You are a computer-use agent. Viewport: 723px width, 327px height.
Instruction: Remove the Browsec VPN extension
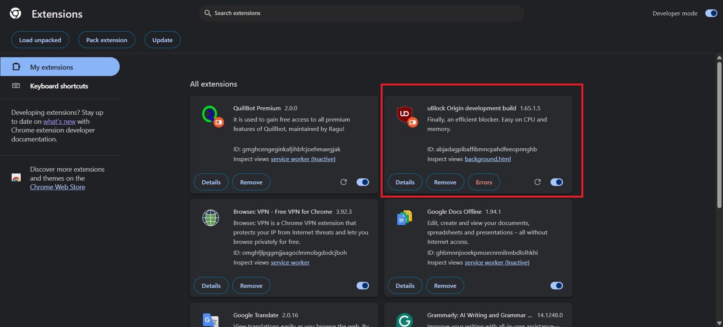pyautogui.click(x=251, y=286)
